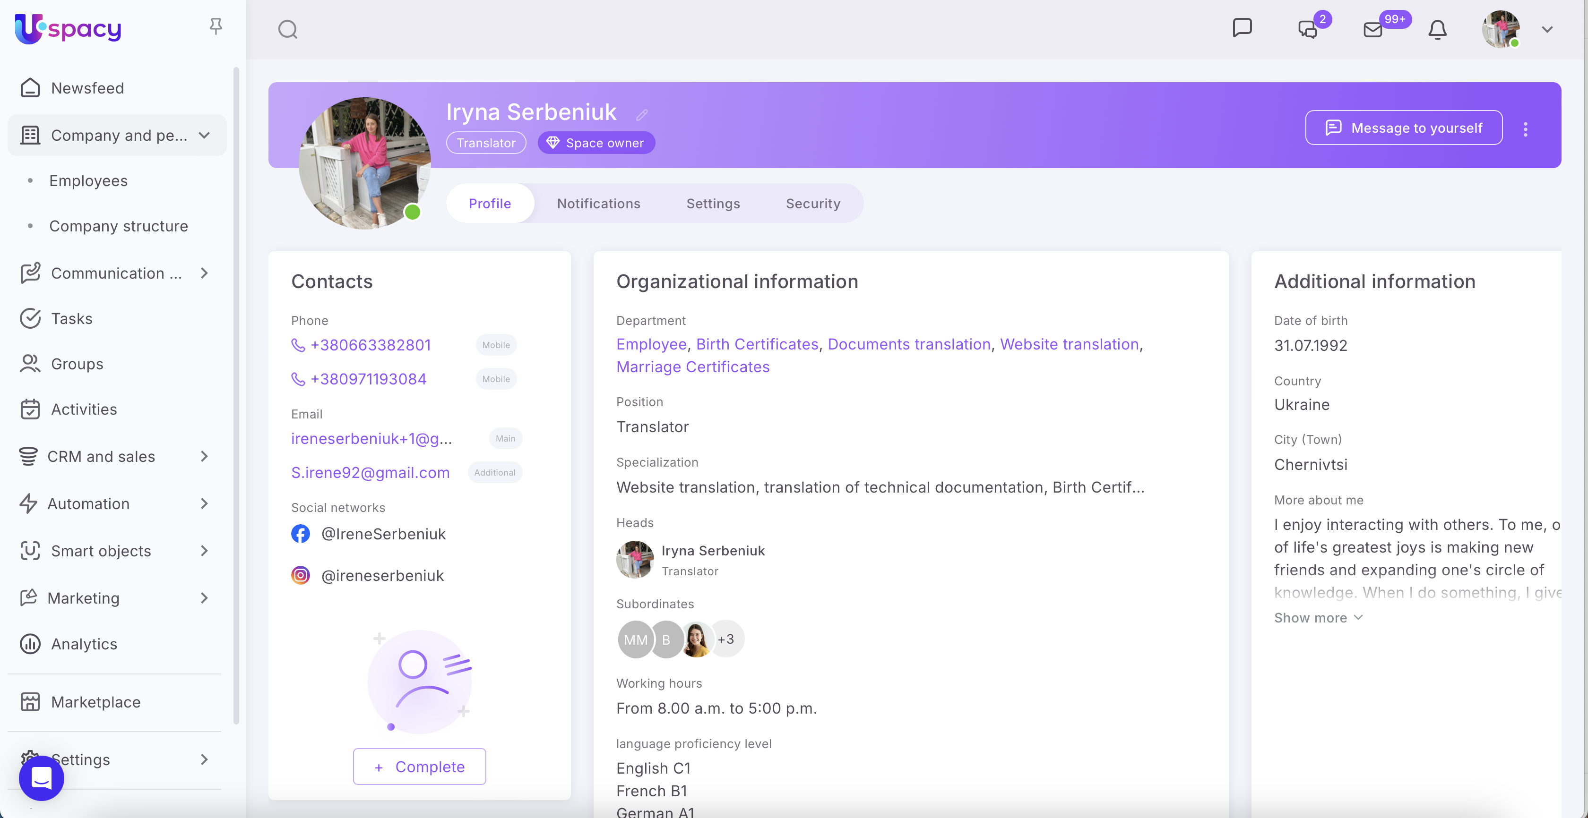Edit name using the pencil icon
Viewport: 1588px width, 818px height.
tap(642, 115)
